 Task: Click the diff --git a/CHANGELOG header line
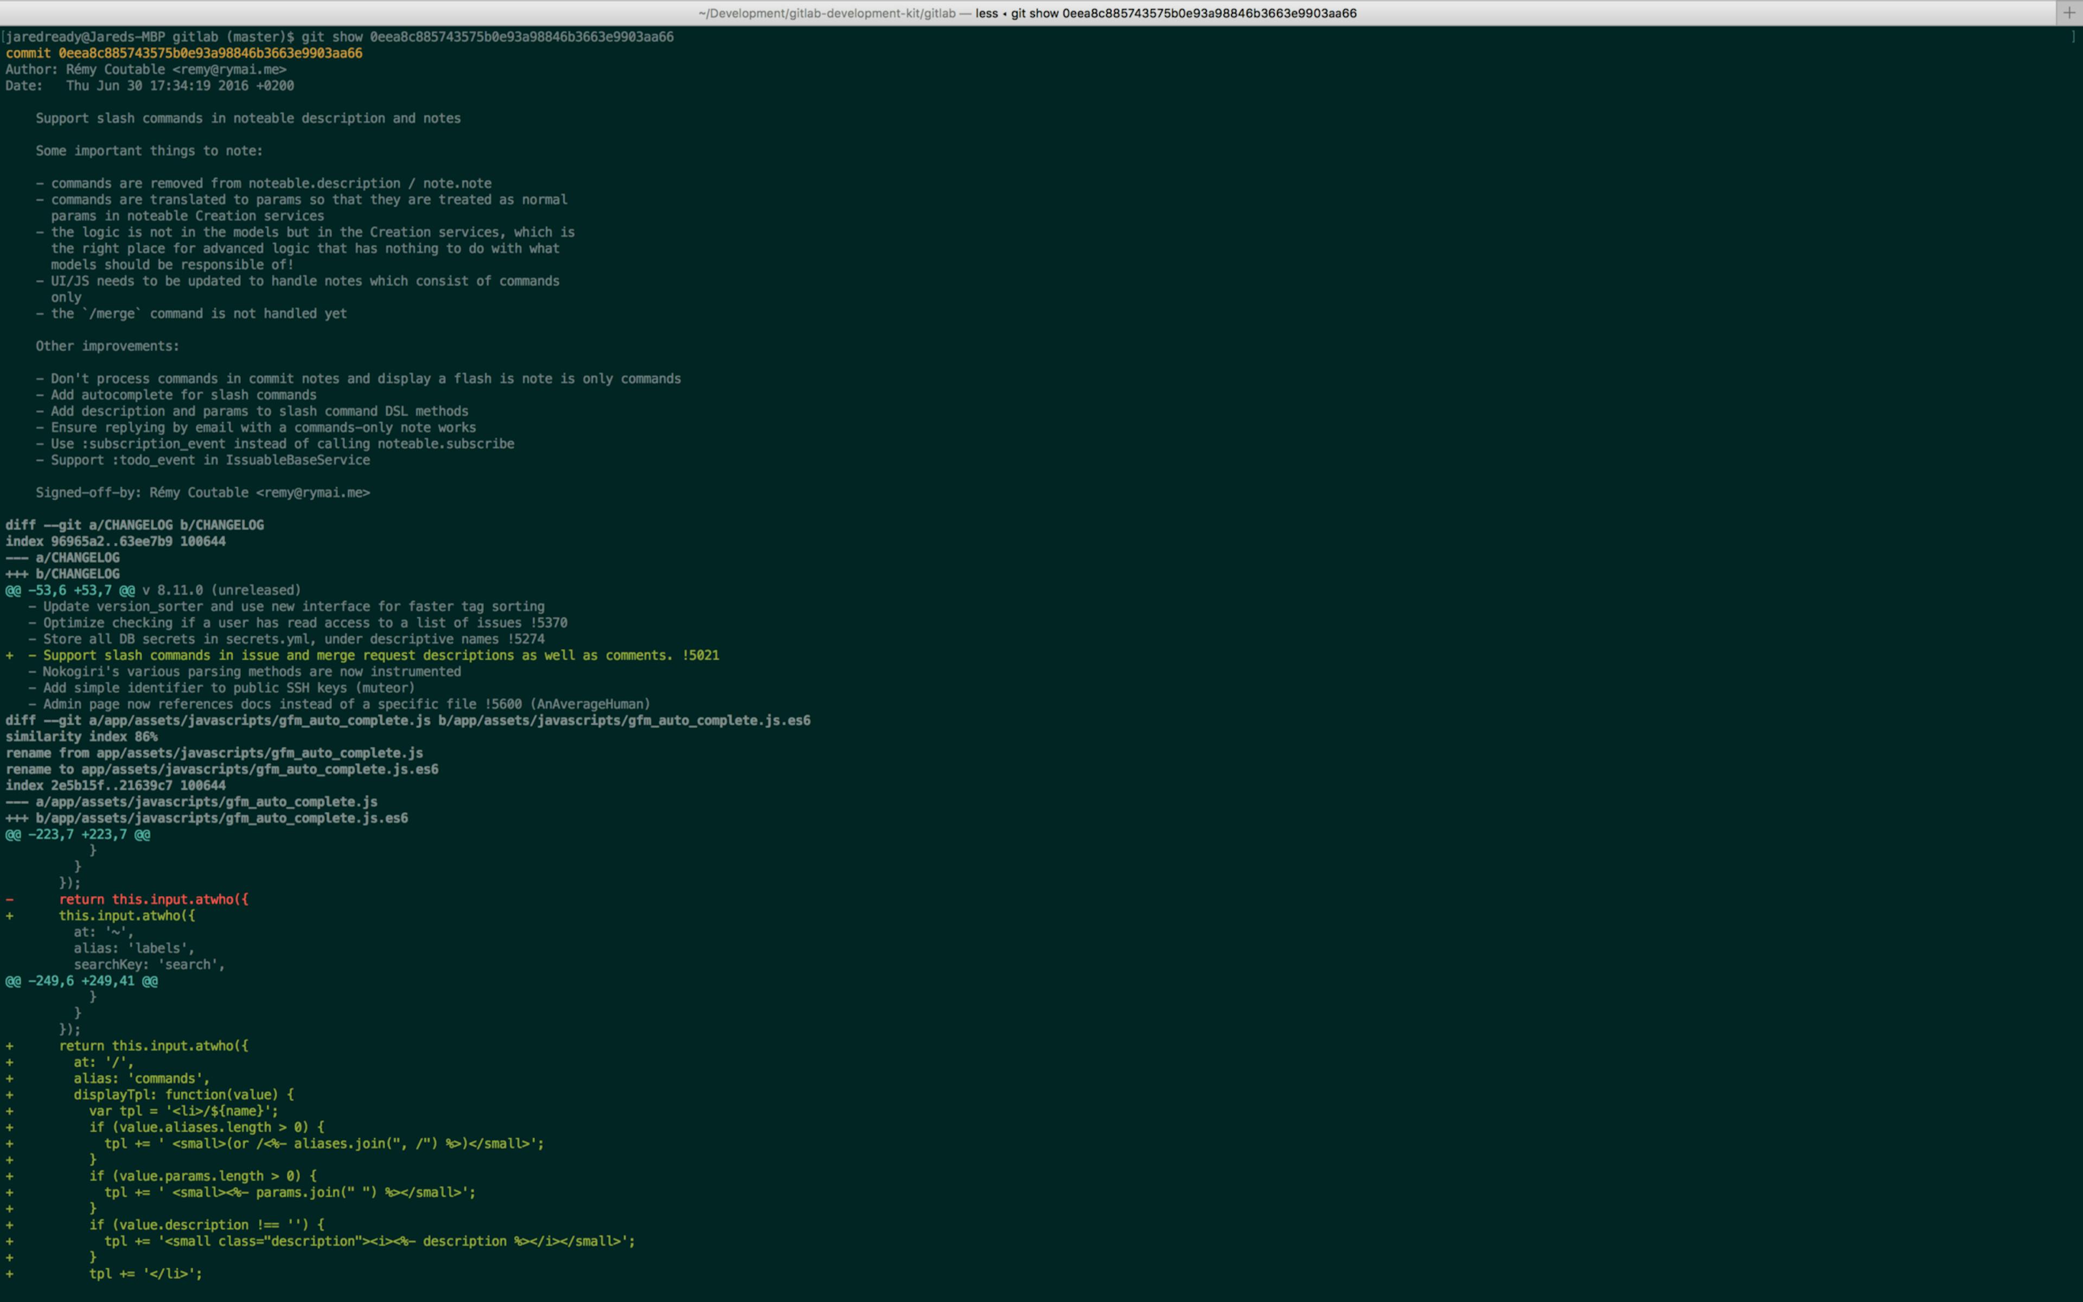135,525
